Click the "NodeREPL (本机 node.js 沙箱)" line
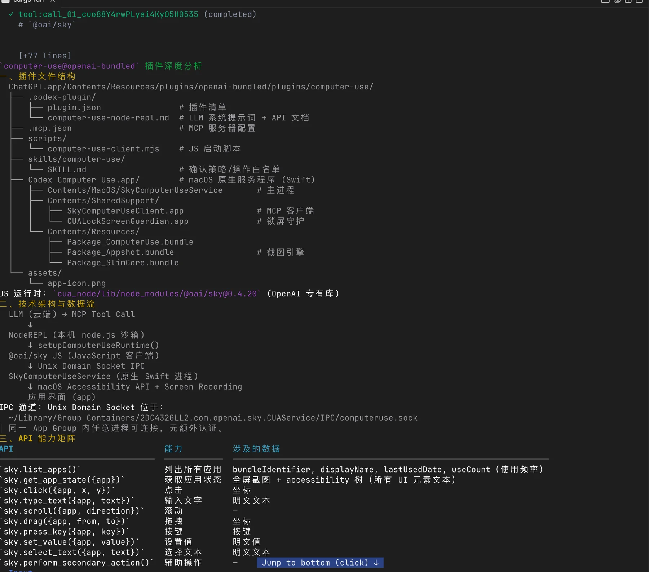The height and width of the screenshot is (572, 649). [77, 335]
